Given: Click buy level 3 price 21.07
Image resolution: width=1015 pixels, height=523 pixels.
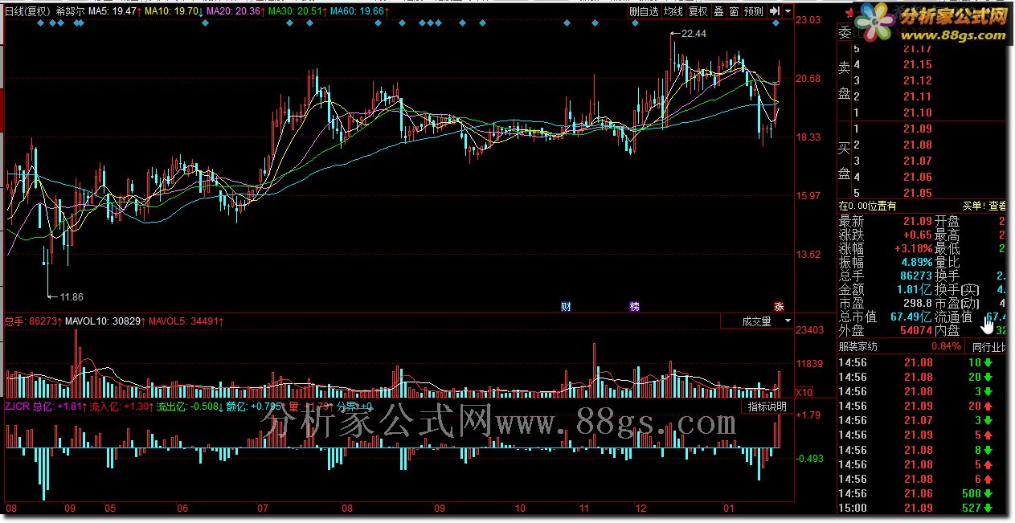Looking at the screenshot, I should tap(917, 161).
